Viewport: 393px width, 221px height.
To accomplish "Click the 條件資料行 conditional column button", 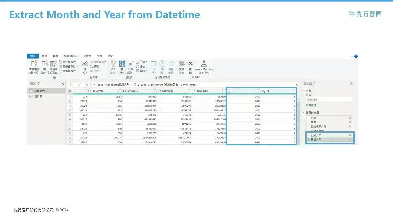I will pyautogui.click(x=67, y=62).
